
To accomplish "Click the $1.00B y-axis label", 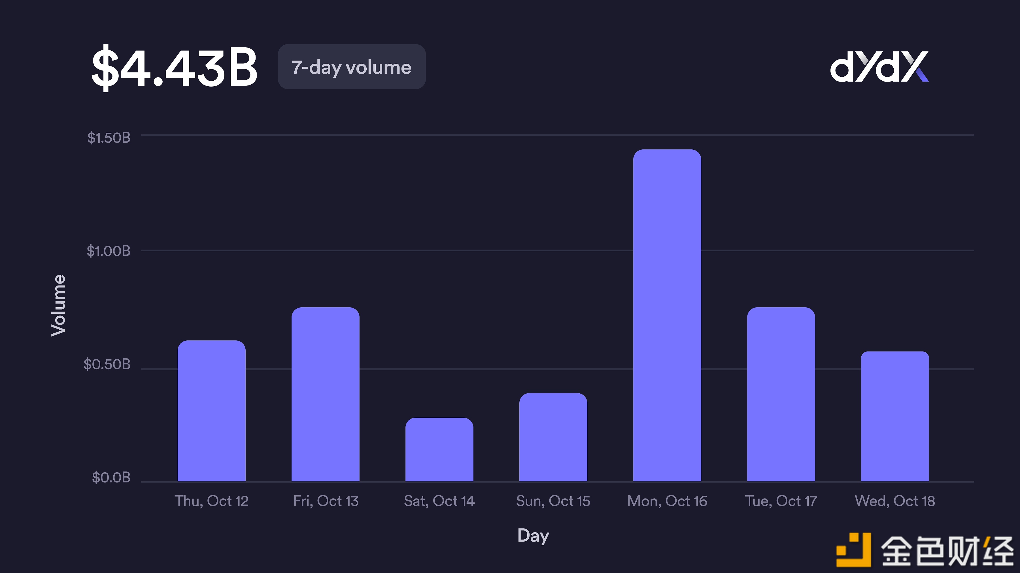I will 109,251.
